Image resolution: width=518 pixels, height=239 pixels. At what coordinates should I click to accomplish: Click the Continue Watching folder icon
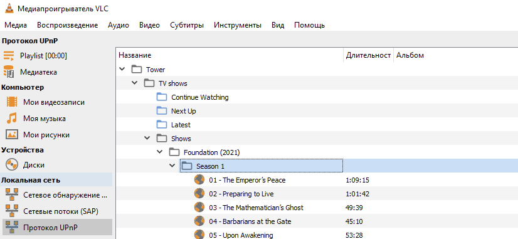click(x=162, y=97)
